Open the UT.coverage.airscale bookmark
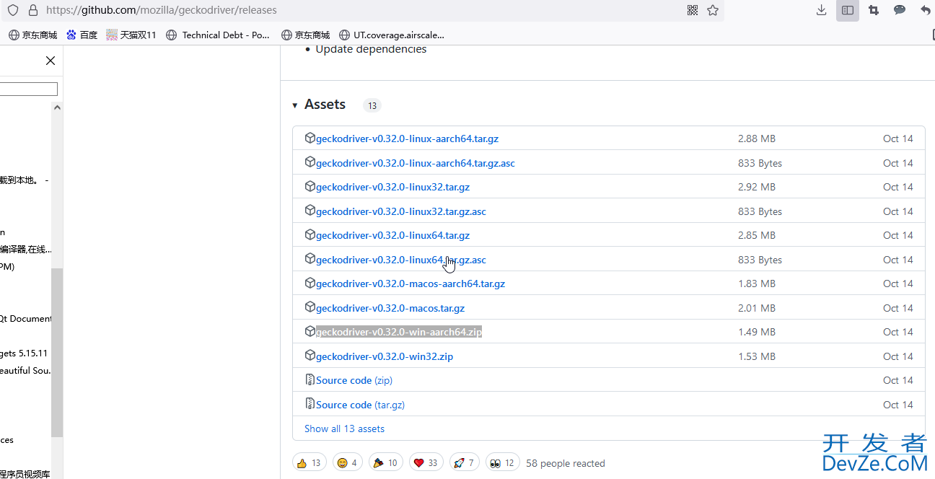Viewport: 935px width, 479px height. [392, 35]
